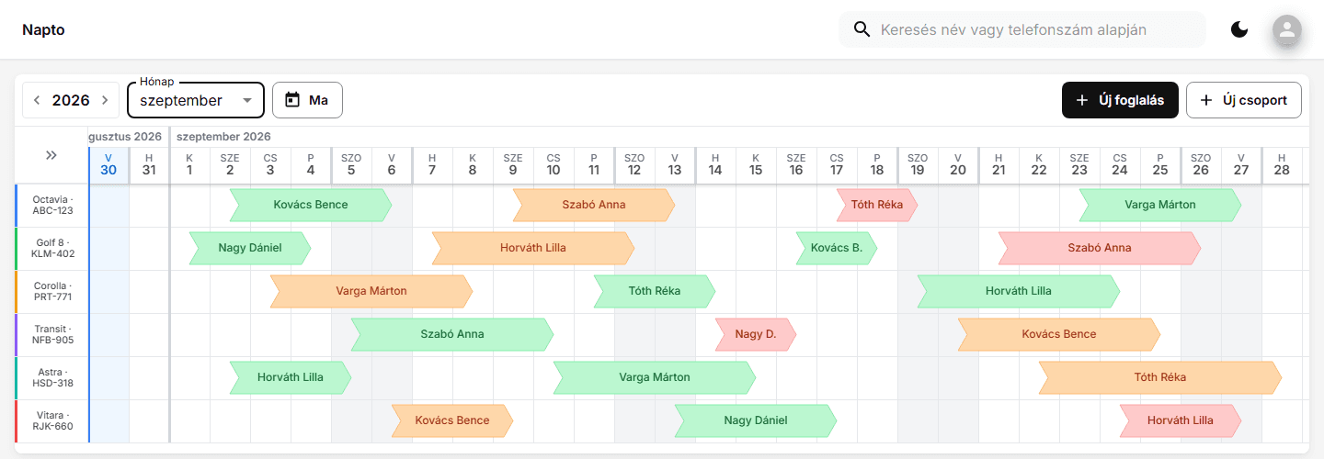Viewport: 1324px width, 459px height.
Task: Select day header H 31
Action: [x=149, y=164]
